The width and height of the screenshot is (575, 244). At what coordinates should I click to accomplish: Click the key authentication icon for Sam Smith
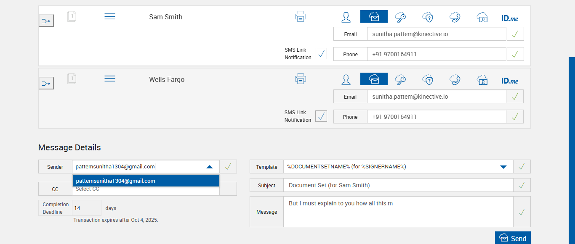(400, 17)
